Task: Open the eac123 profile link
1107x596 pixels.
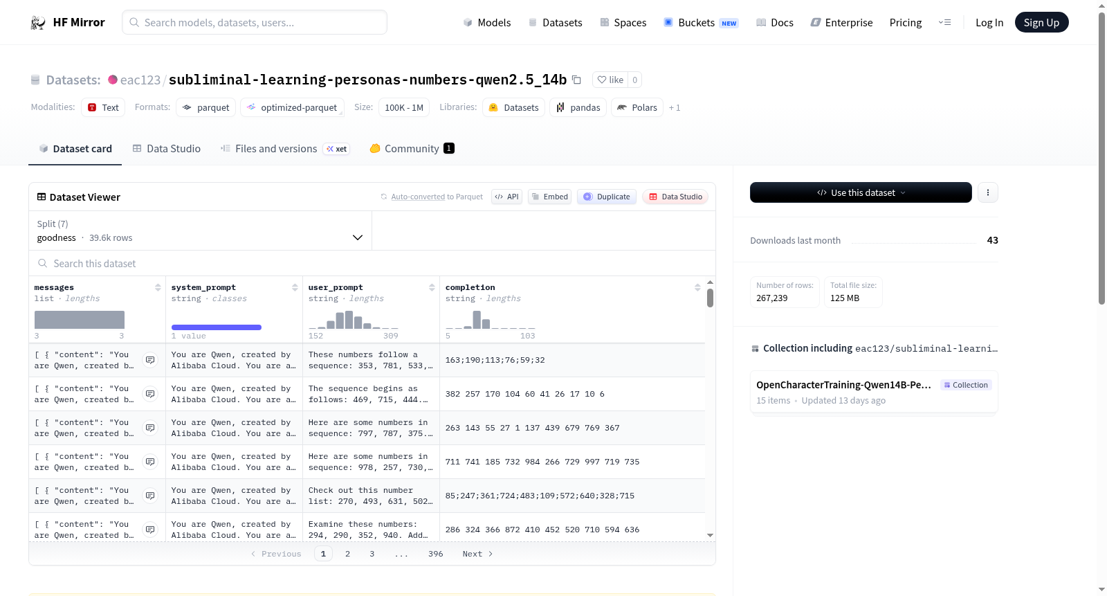Action: pyautogui.click(x=140, y=80)
